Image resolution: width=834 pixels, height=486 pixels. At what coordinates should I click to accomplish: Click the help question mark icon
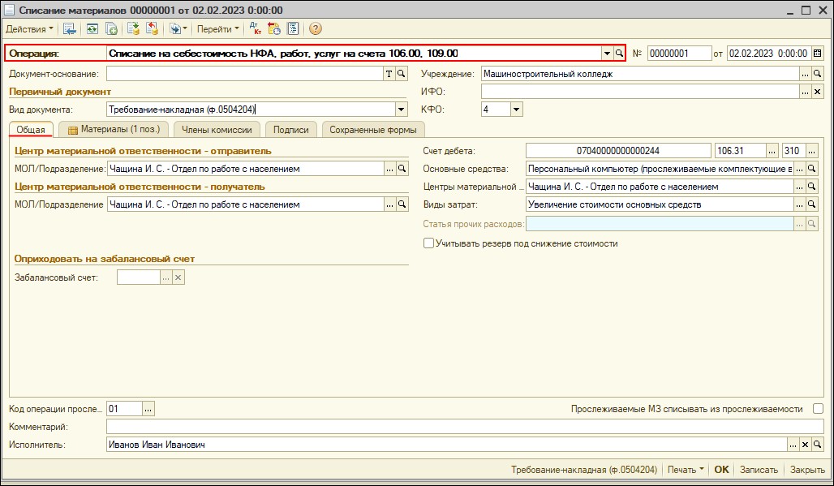click(x=316, y=29)
